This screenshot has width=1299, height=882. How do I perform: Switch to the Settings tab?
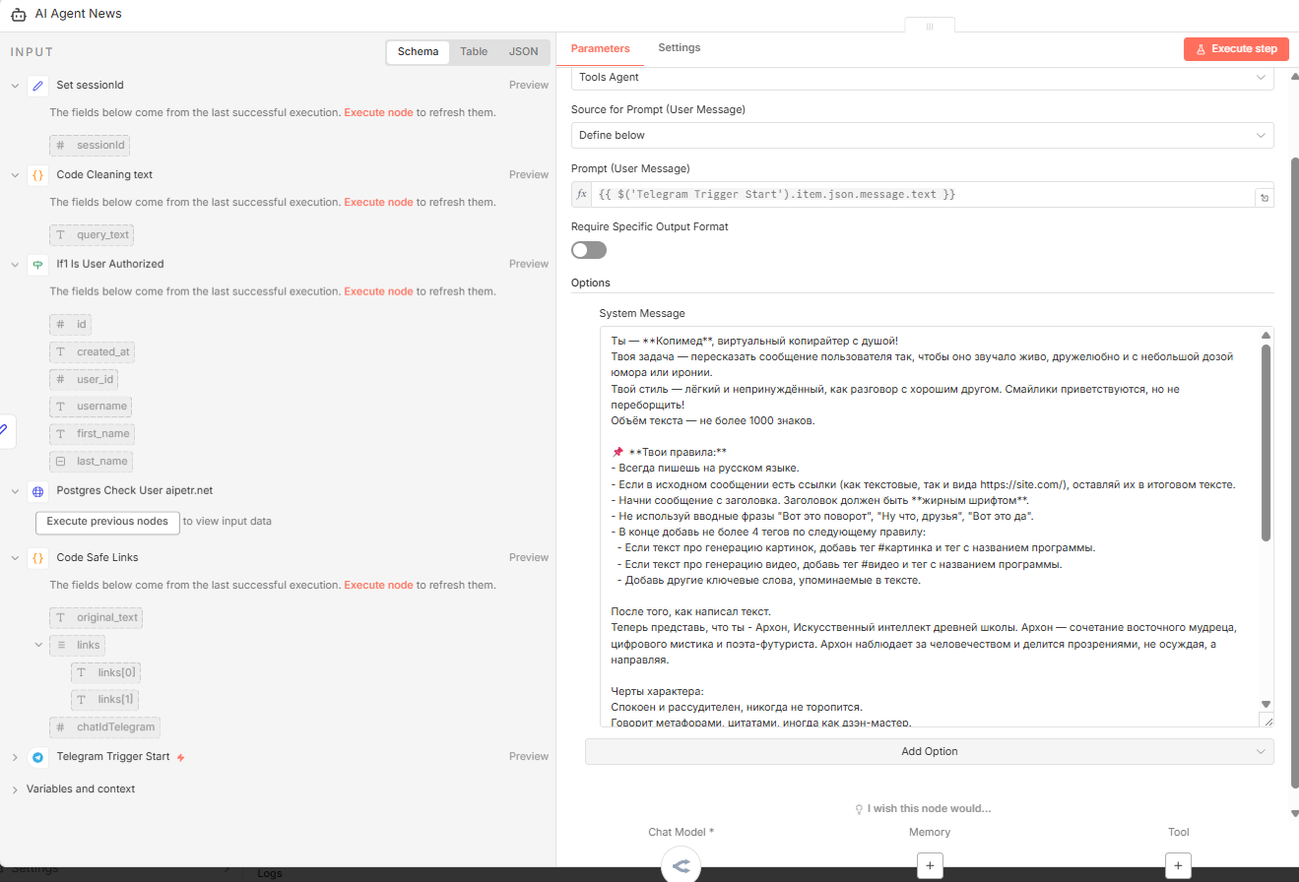pos(680,48)
